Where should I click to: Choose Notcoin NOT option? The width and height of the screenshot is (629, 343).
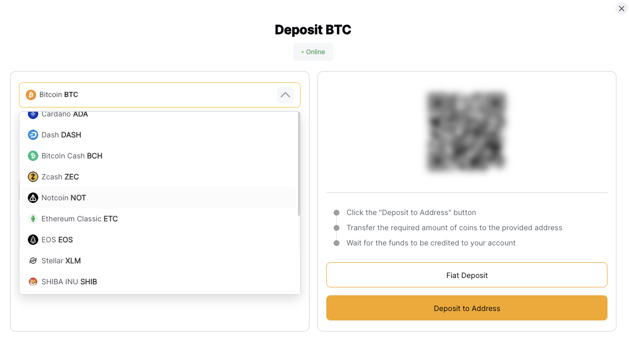click(x=159, y=198)
